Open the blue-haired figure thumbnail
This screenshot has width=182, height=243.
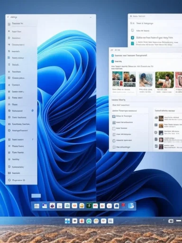146,80
